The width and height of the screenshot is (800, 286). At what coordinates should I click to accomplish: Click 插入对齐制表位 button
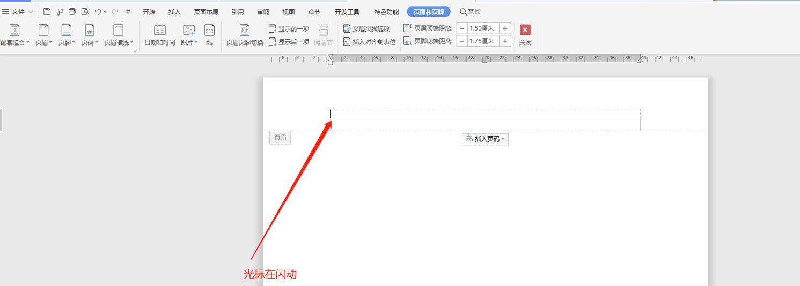click(x=369, y=42)
